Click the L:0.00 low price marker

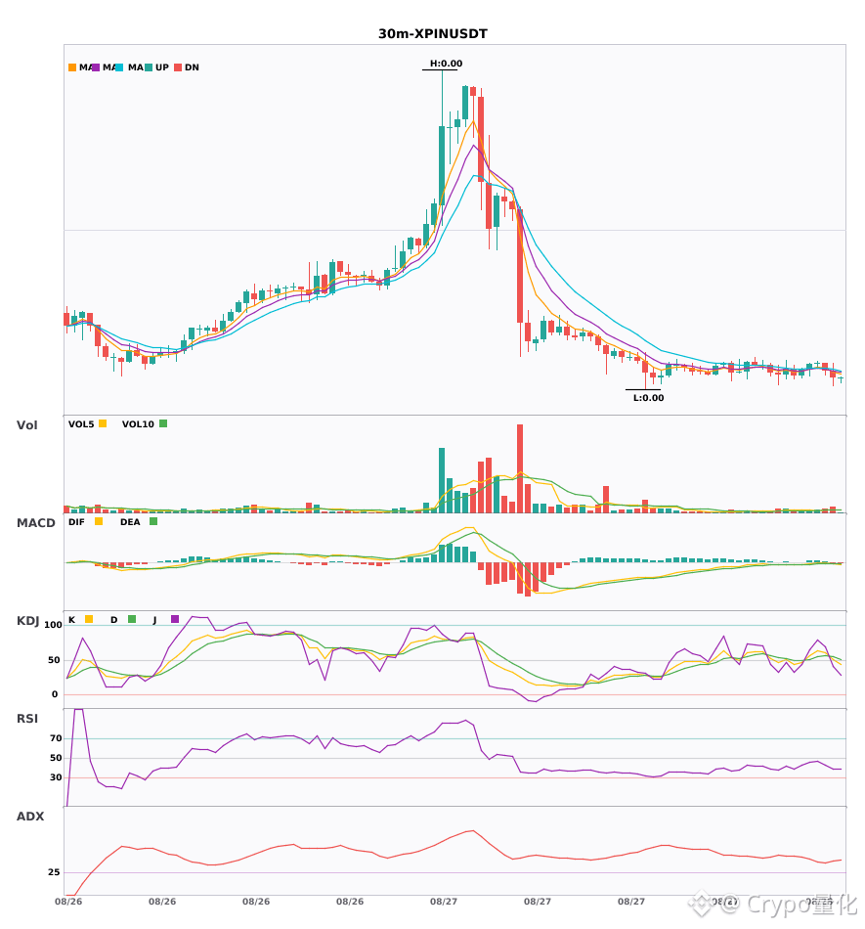(x=648, y=398)
